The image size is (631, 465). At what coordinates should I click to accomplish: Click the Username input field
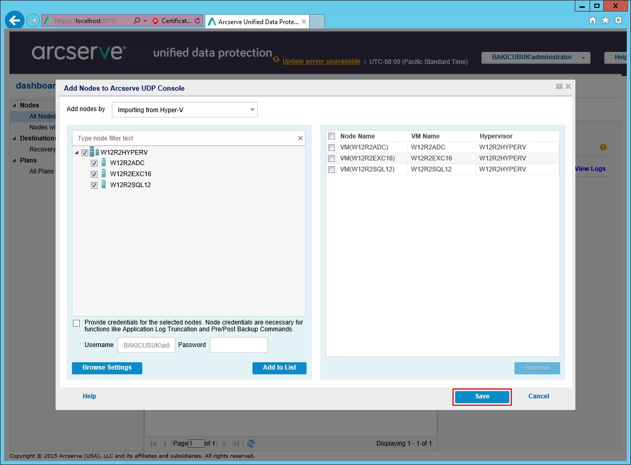point(146,345)
